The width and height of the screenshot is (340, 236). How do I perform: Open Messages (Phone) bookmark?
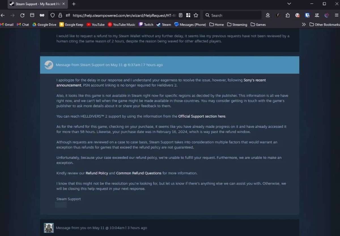point(190,25)
